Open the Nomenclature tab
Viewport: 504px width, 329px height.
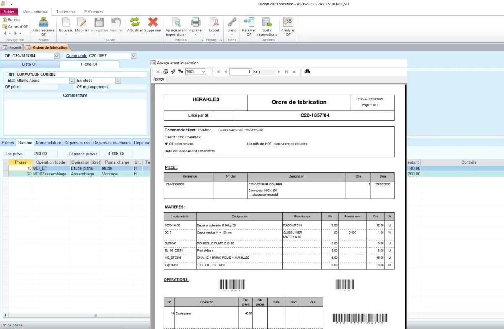click(48, 143)
